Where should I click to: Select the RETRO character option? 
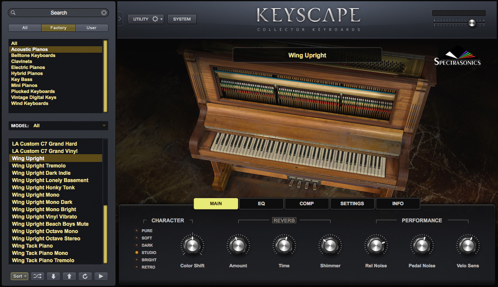coord(145,267)
